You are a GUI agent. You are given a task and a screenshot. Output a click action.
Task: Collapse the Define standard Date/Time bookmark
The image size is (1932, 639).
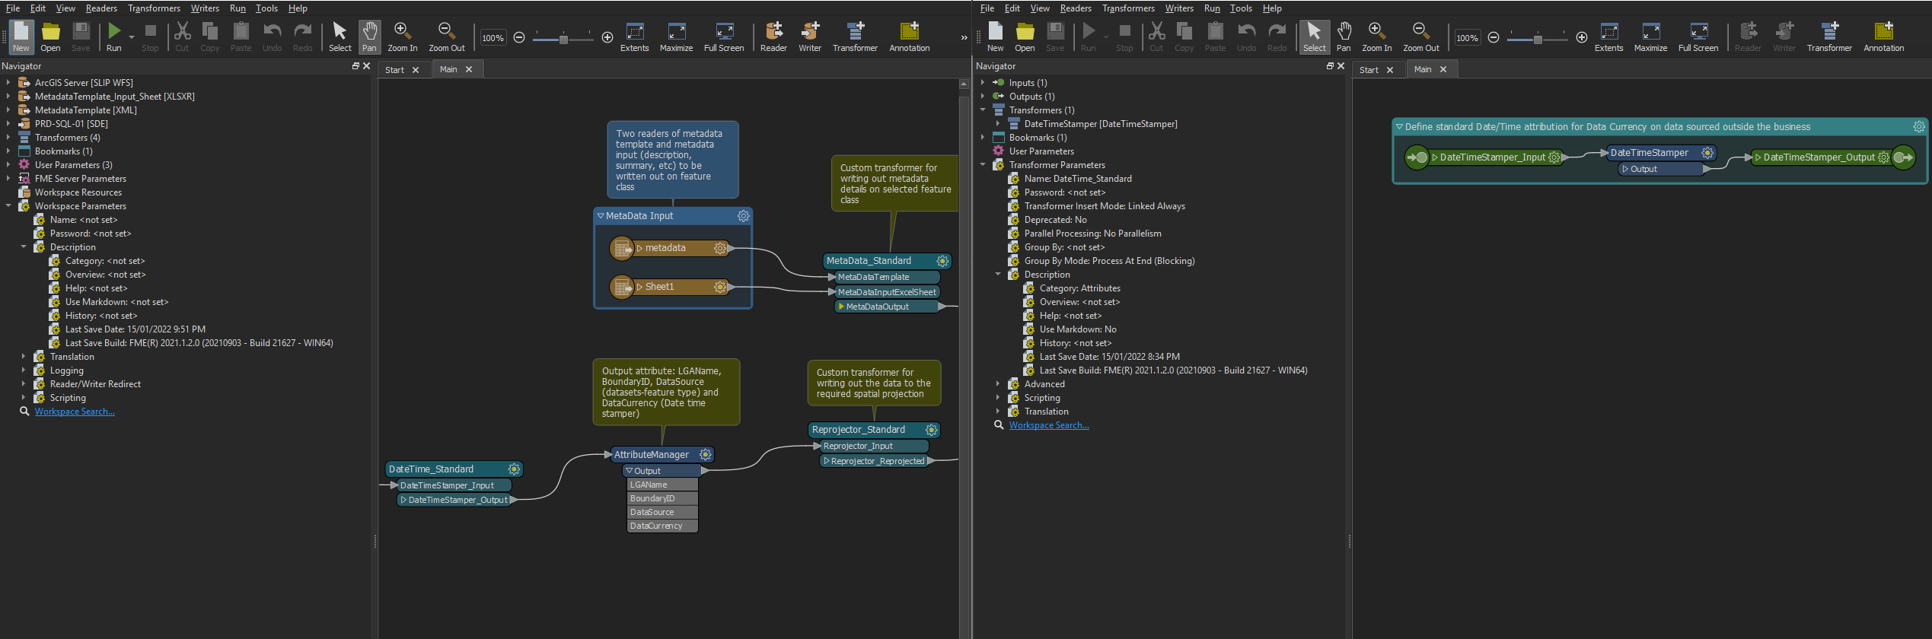pyautogui.click(x=1399, y=127)
